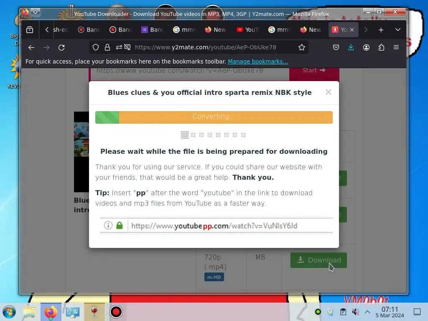Viewport: 428px width, 321px height.
Task: Go back one page
Action: click(31, 48)
